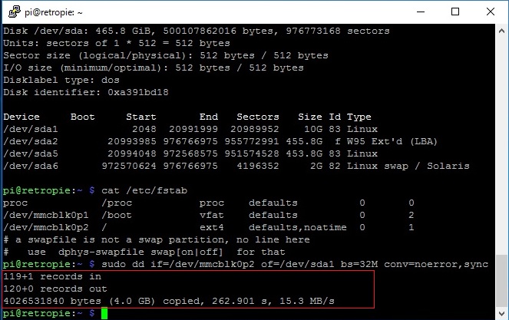
Task: Click the 'Sectors' column header
Action: [258, 117]
